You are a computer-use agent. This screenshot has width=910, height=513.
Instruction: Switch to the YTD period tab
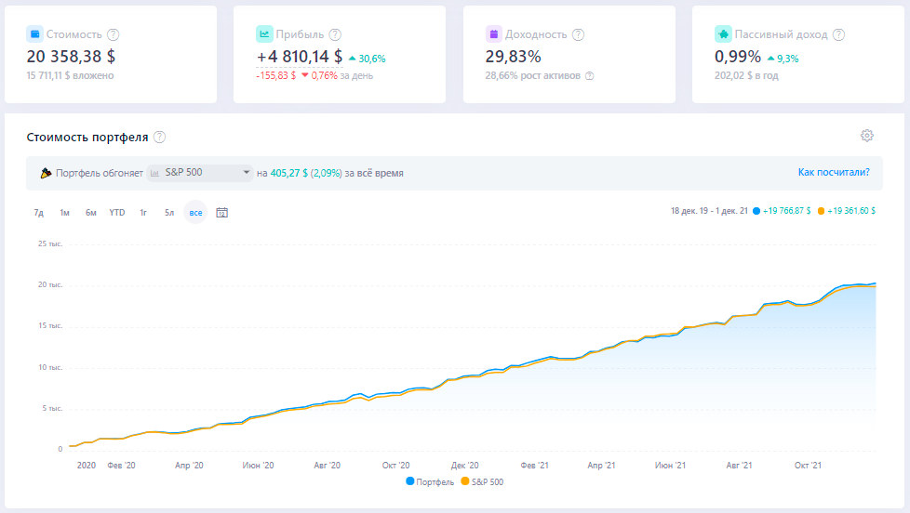point(117,213)
